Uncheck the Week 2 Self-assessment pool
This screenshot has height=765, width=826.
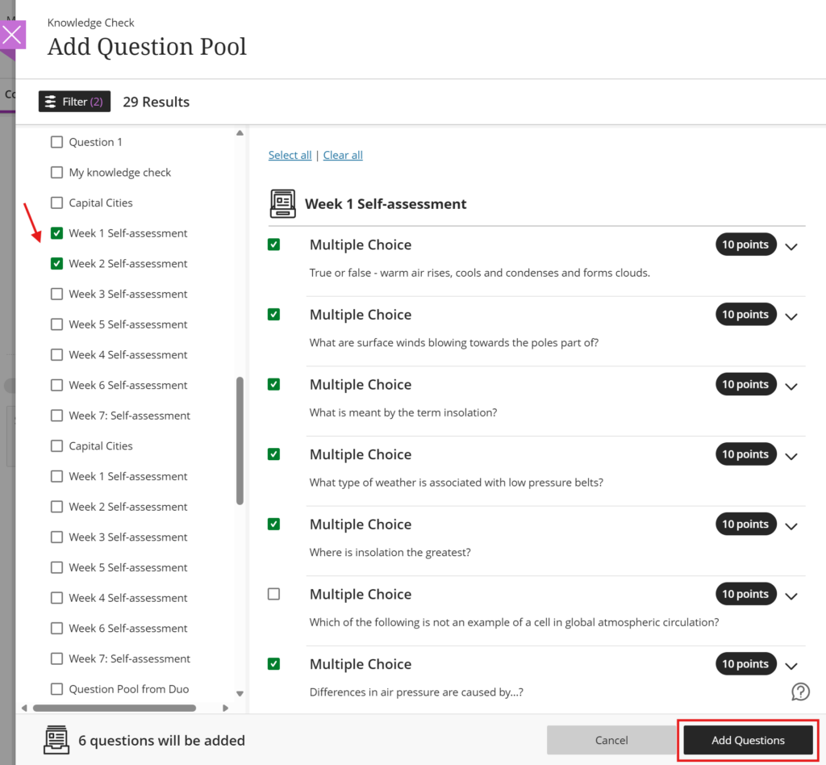(x=56, y=263)
